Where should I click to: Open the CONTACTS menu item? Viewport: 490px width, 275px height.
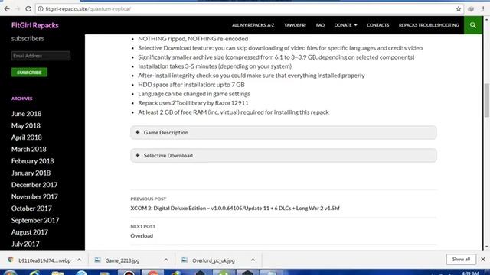pyautogui.click(x=377, y=25)
